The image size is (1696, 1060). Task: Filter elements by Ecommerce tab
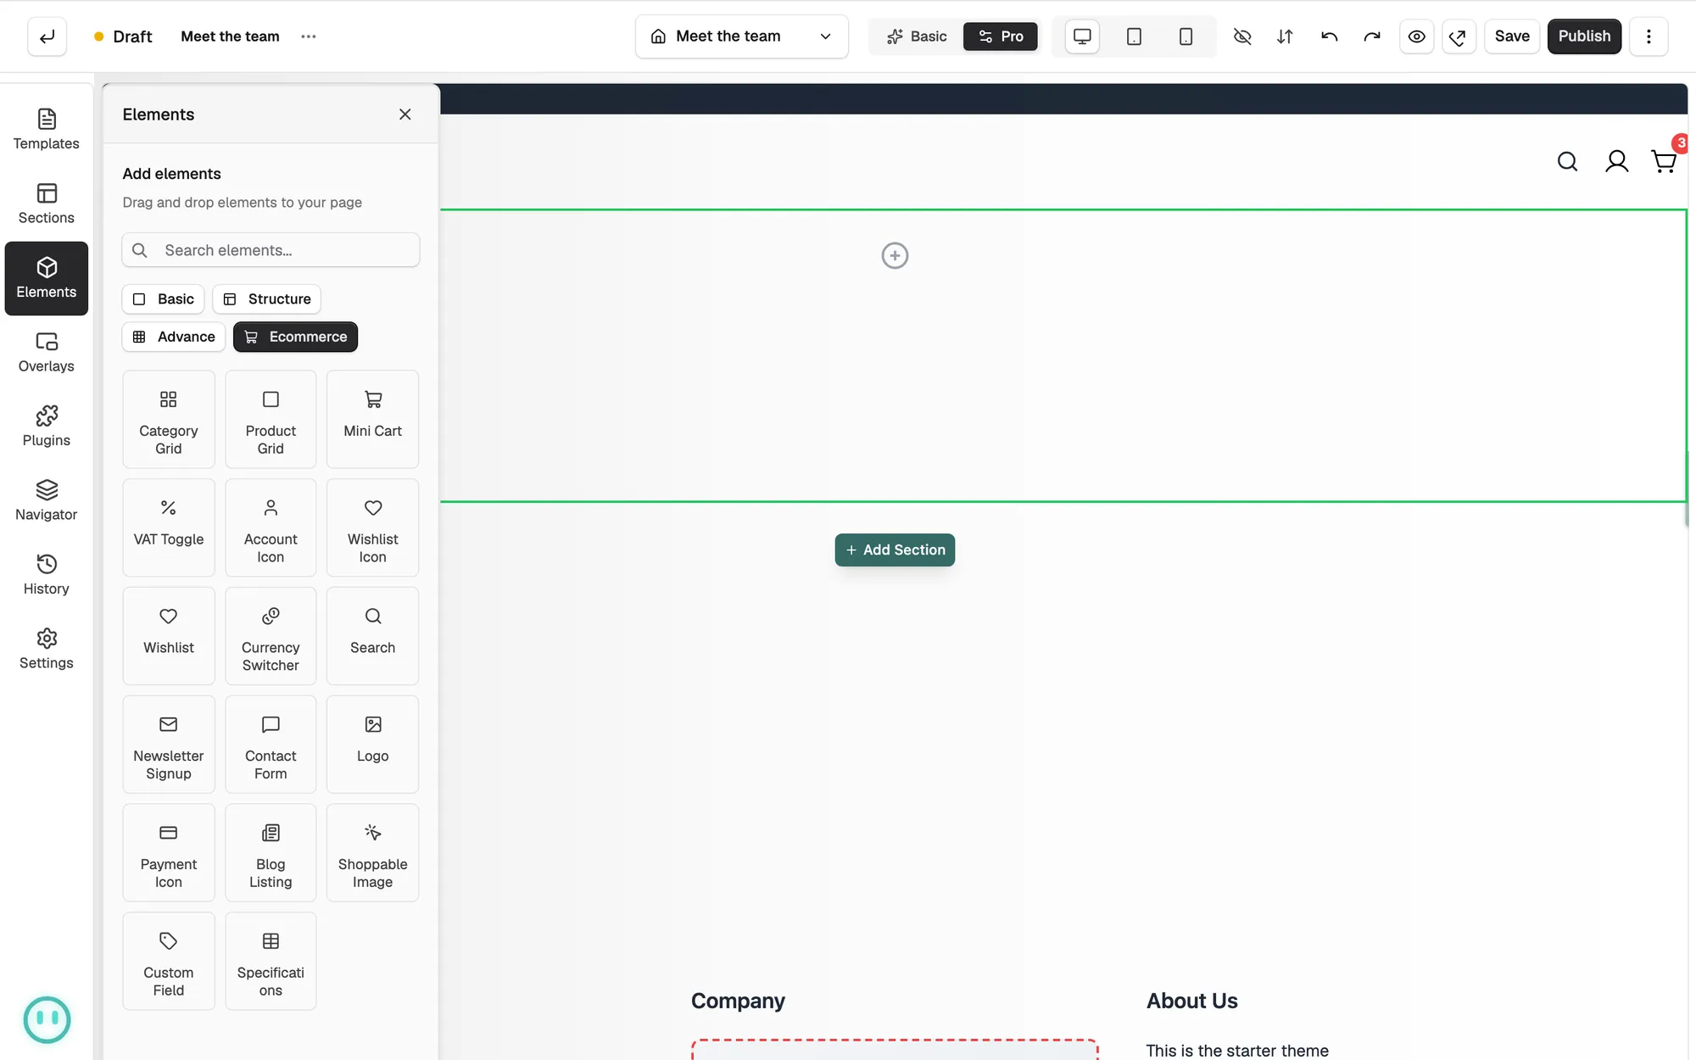[296, 337]
